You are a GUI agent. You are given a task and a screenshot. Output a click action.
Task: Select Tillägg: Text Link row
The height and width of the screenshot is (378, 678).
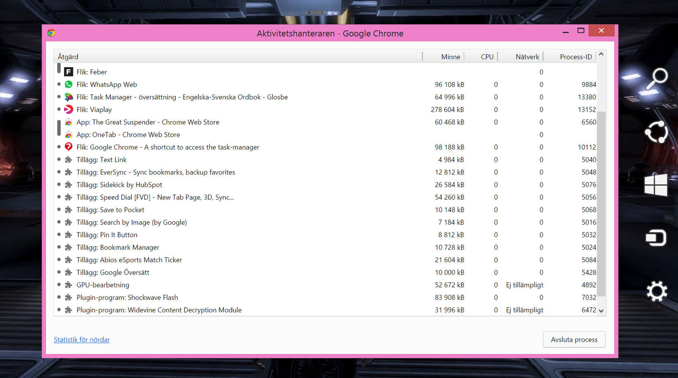coord(325,160)
